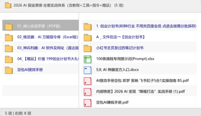Select file 豆包AI赚钱手册.pdf
Screen dimensions: 201x116
[112, 102]
